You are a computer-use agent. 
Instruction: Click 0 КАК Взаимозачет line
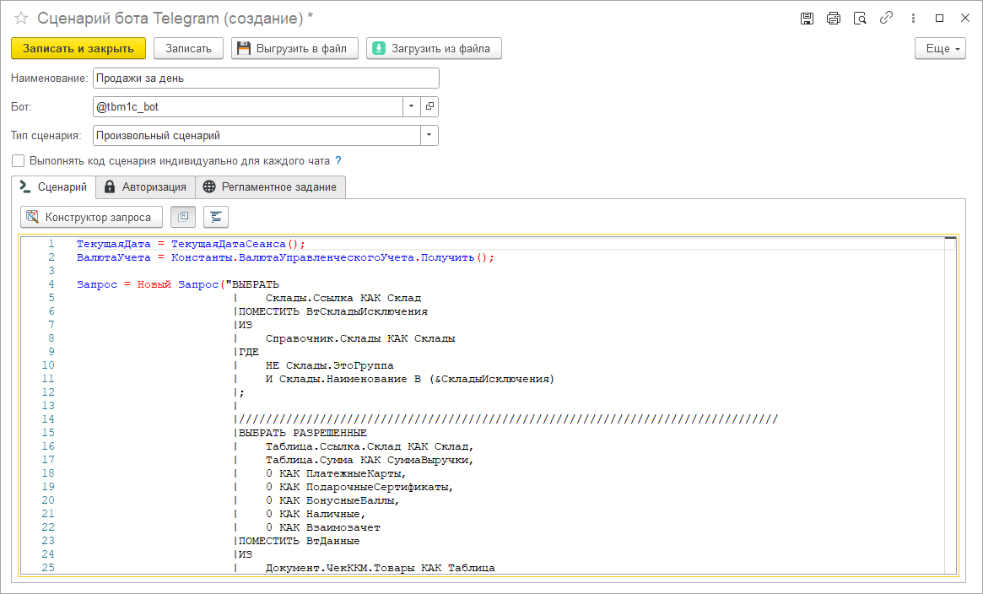[323, 527]
